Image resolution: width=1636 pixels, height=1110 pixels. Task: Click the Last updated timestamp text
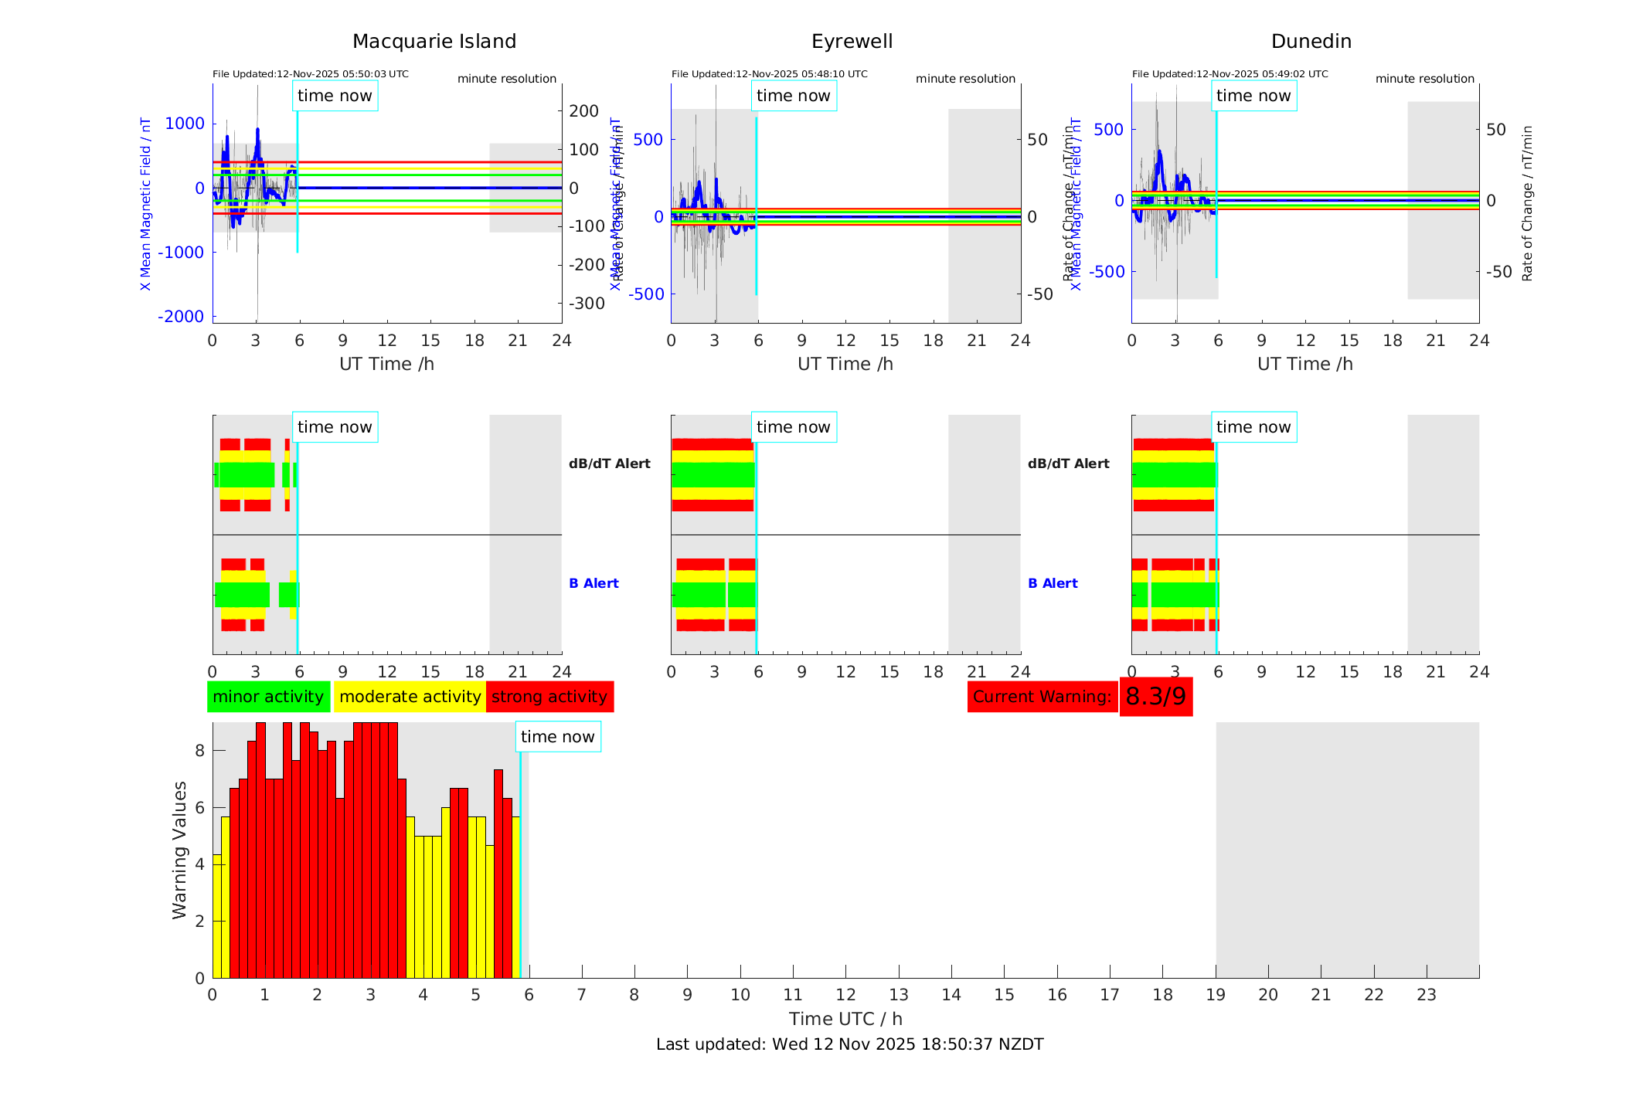point(849,1044)
